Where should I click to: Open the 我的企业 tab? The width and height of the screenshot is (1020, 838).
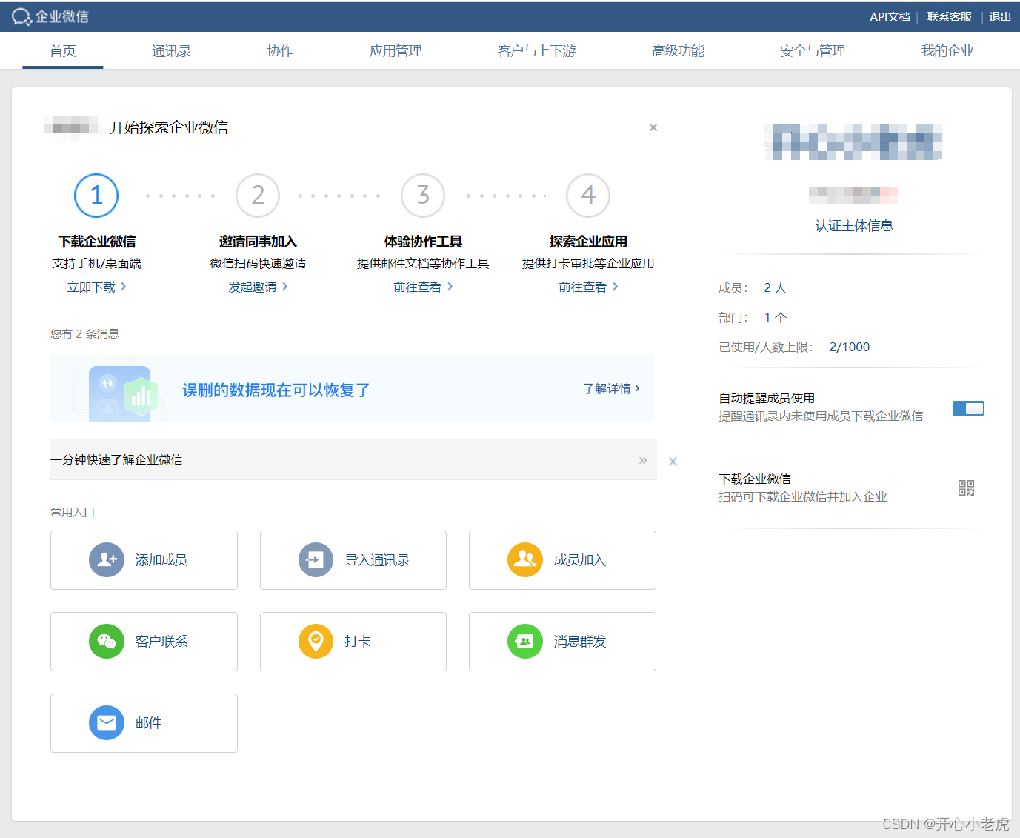947,50
